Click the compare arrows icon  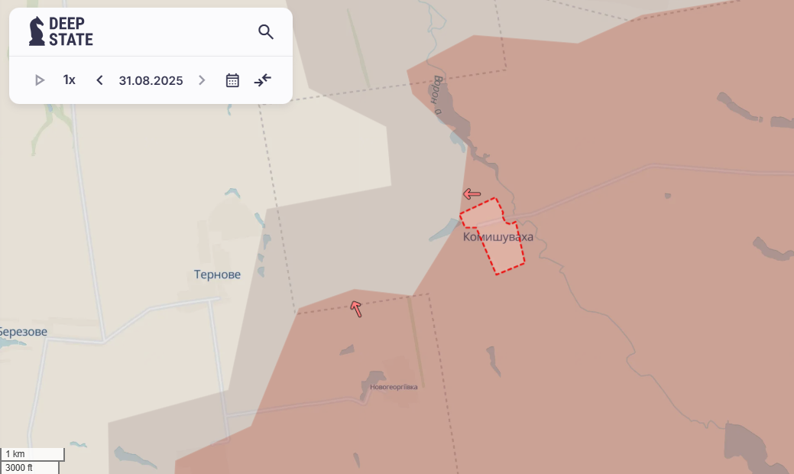point(263,80)
